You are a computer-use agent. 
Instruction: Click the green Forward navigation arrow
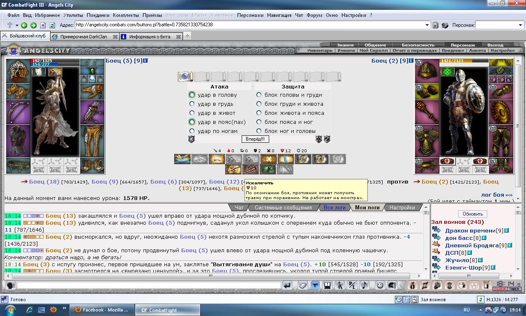pos(33,25)
